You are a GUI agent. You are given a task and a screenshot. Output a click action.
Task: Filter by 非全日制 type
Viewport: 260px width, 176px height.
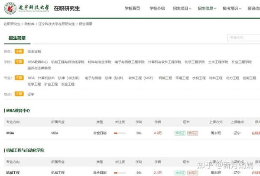pos(34,51)
